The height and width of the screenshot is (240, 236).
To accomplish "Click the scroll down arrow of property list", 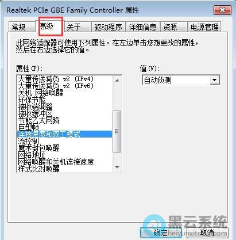I will pyautogui.click(x=117, y=167).
